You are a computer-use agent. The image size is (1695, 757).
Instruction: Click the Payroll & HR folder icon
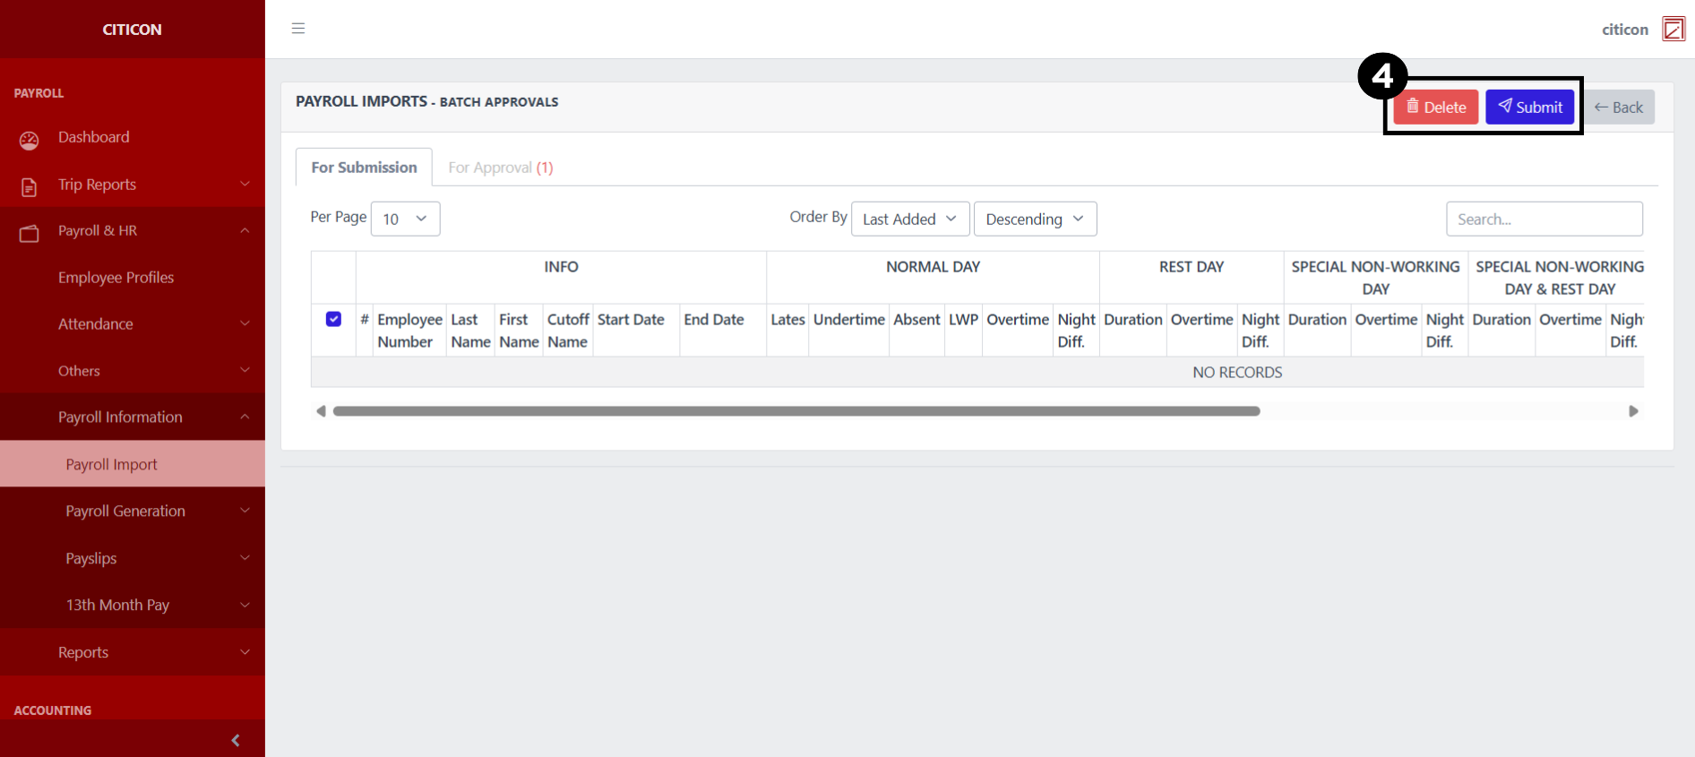(x=30, y=233)
